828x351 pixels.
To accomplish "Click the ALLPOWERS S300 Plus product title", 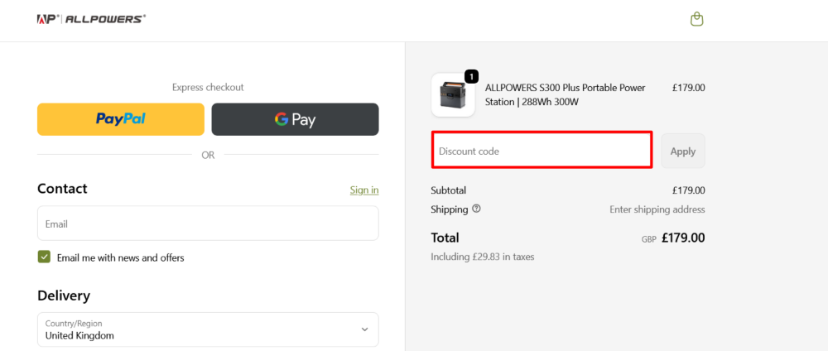I will (x=565, y=95).
